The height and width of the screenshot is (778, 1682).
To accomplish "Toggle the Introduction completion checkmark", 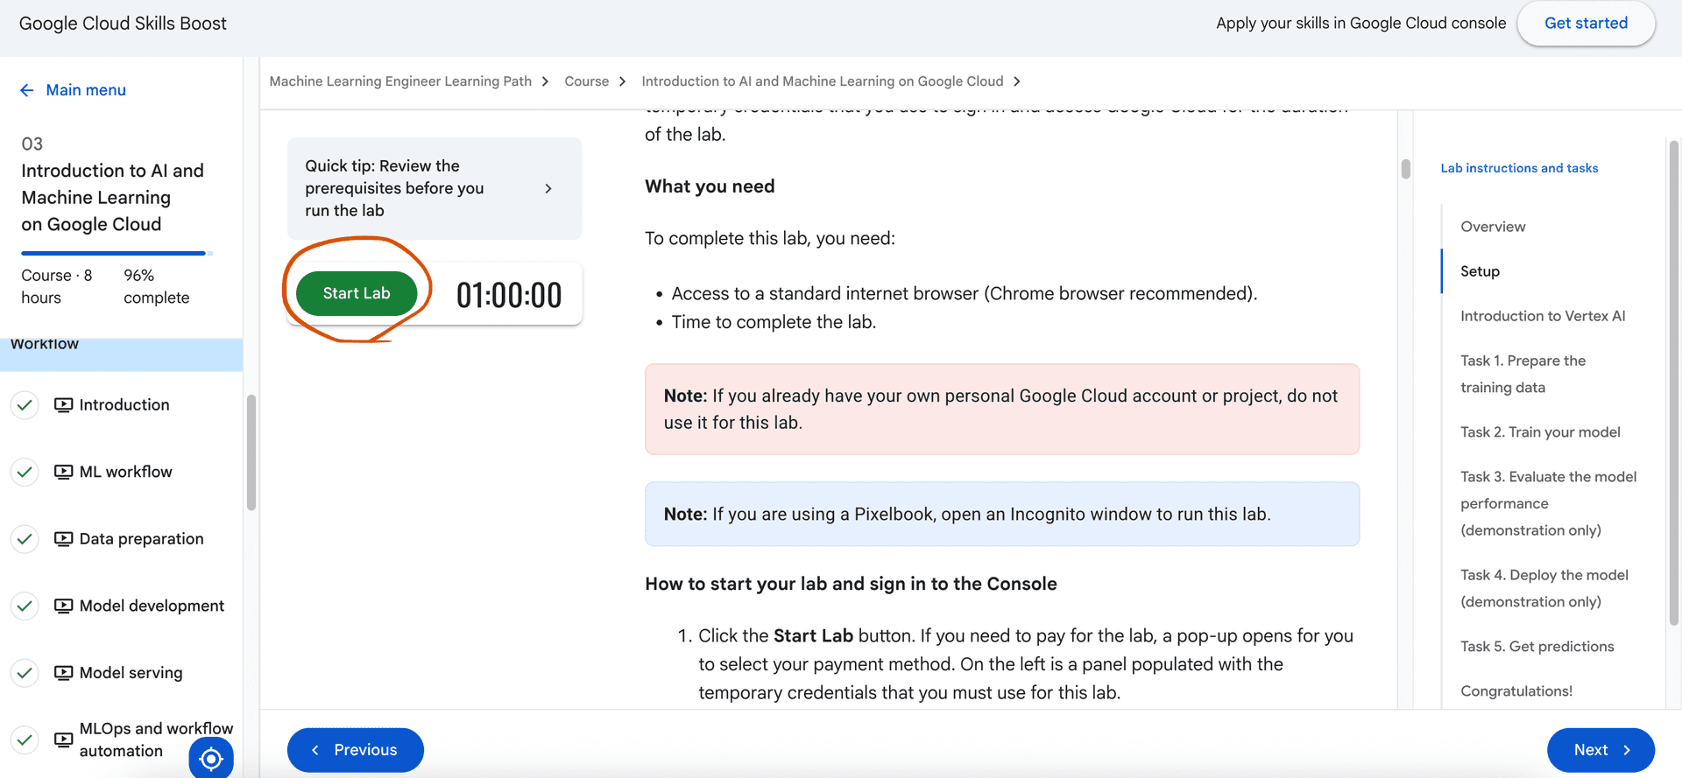I will pyautogui.click(x=25, y=405).
